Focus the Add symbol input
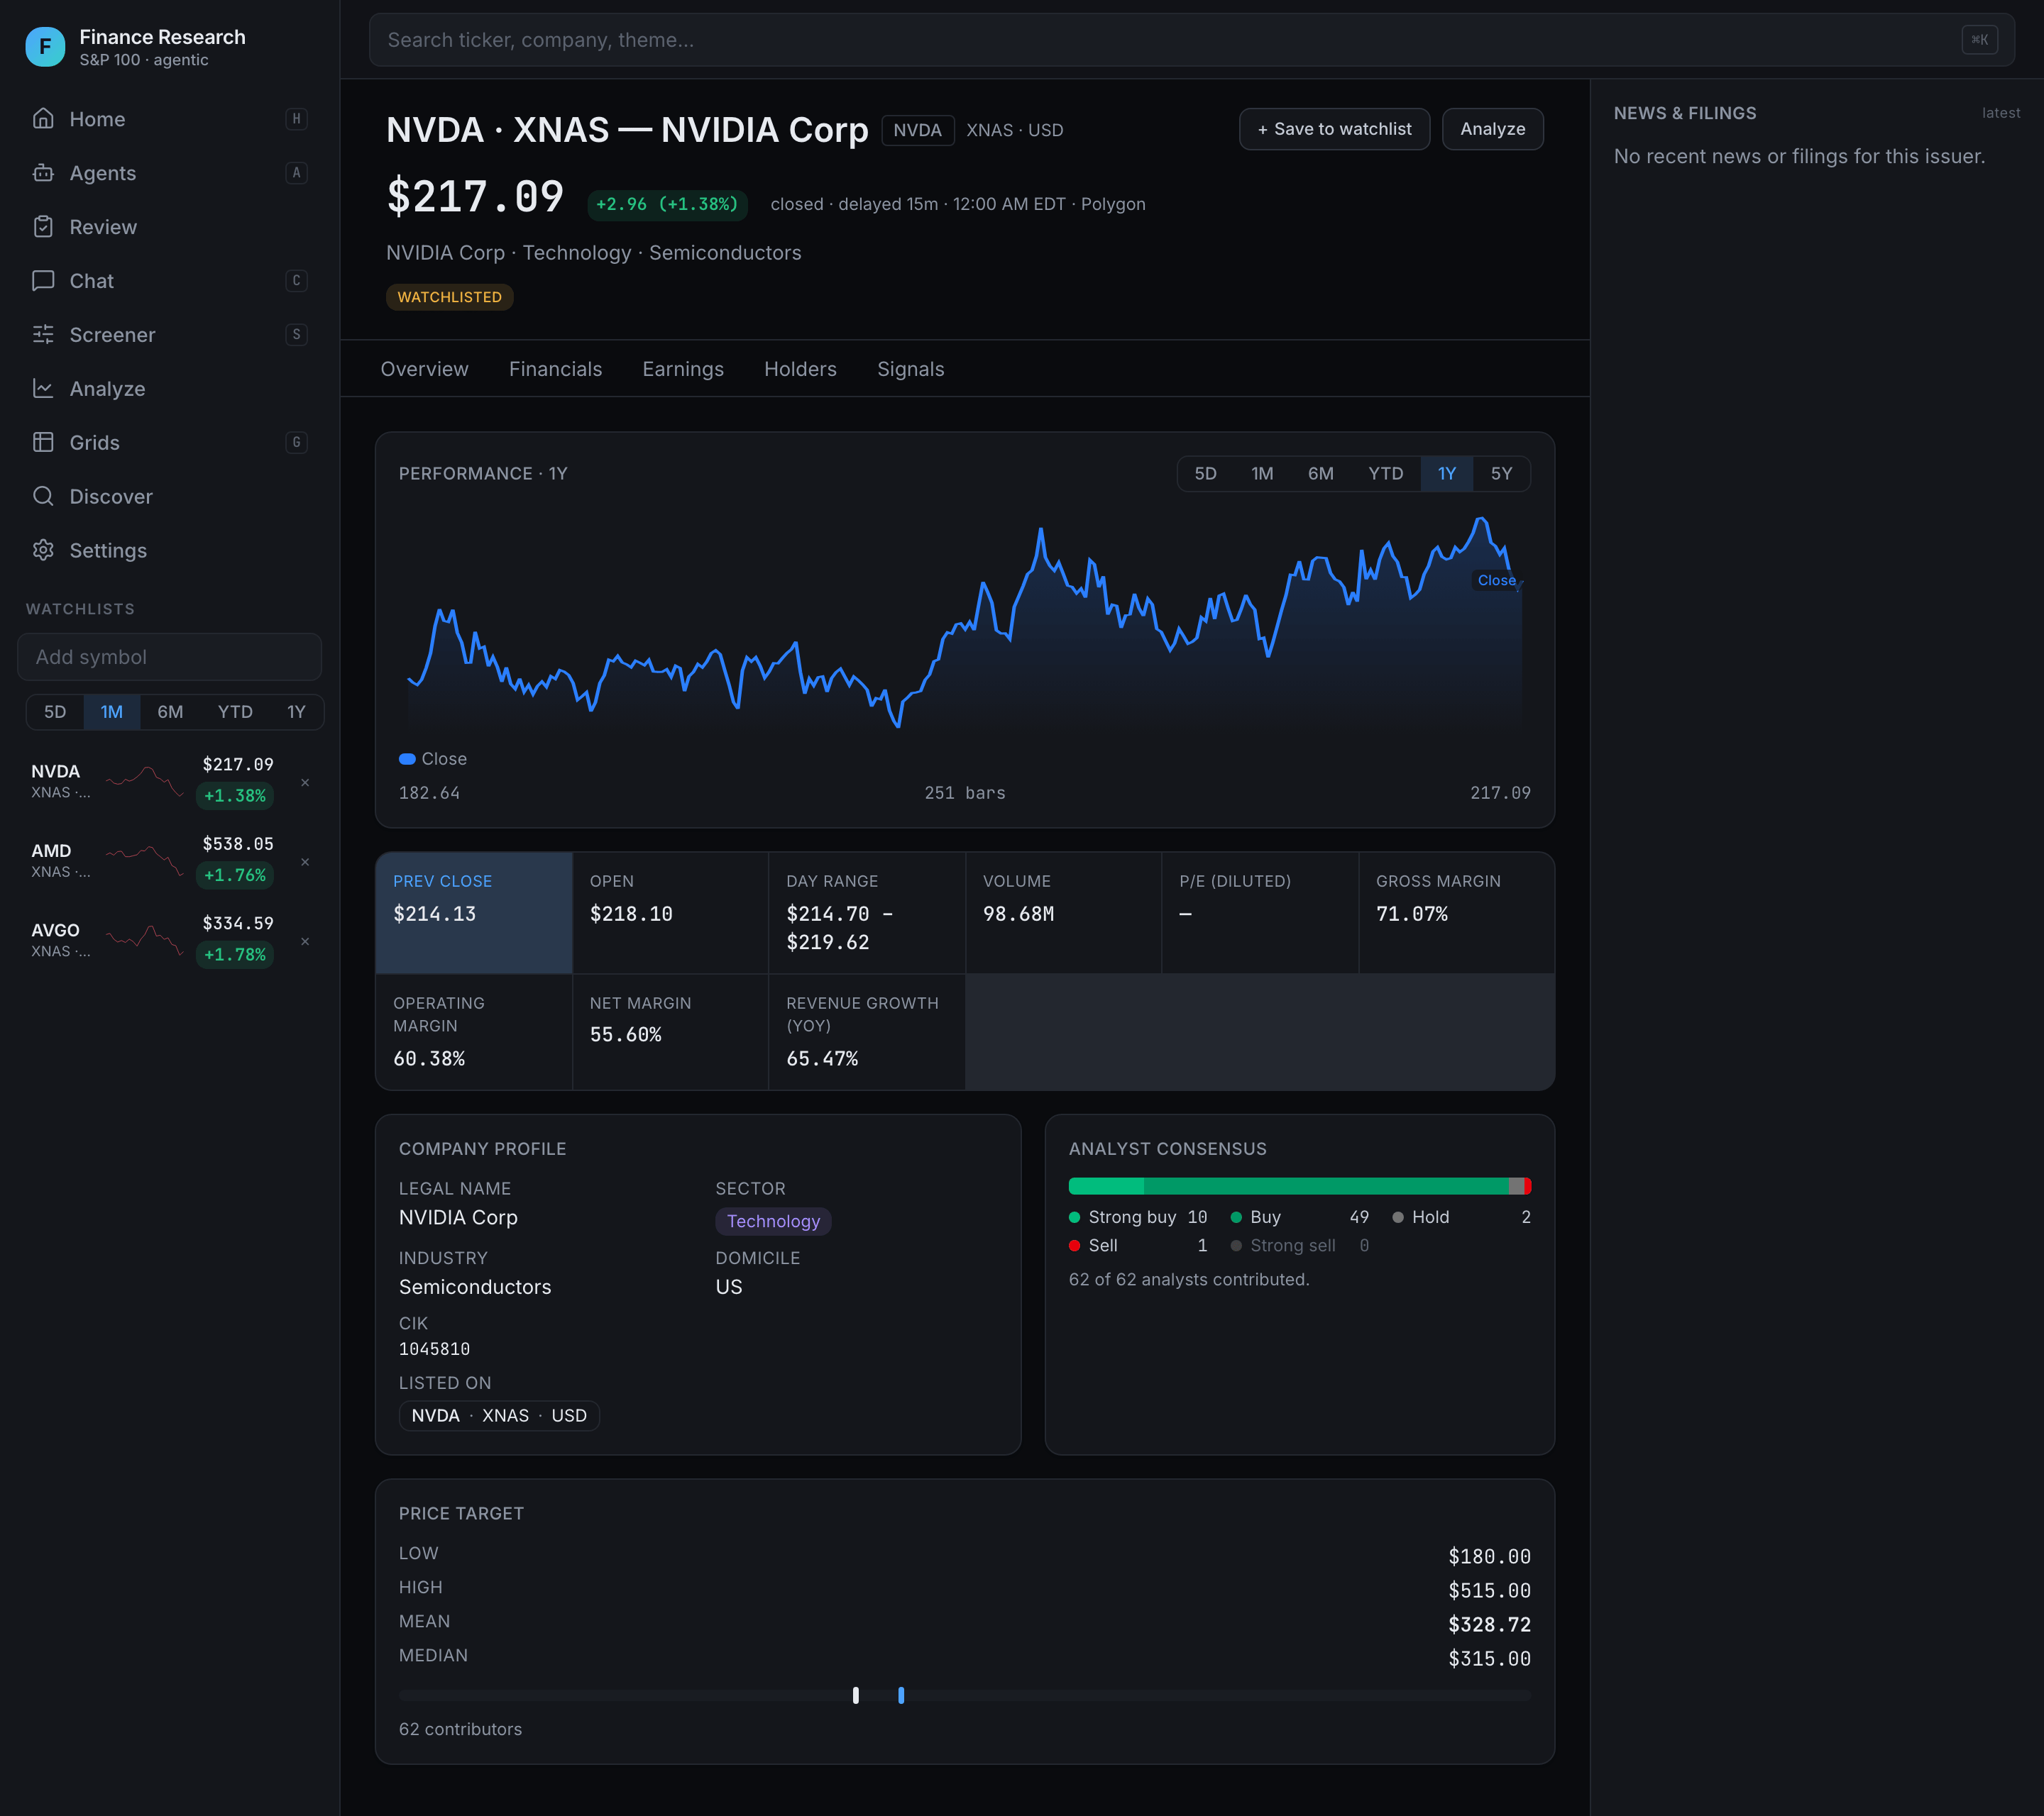Viewport: 2044px width, 1816px height. tap(169, 657)
